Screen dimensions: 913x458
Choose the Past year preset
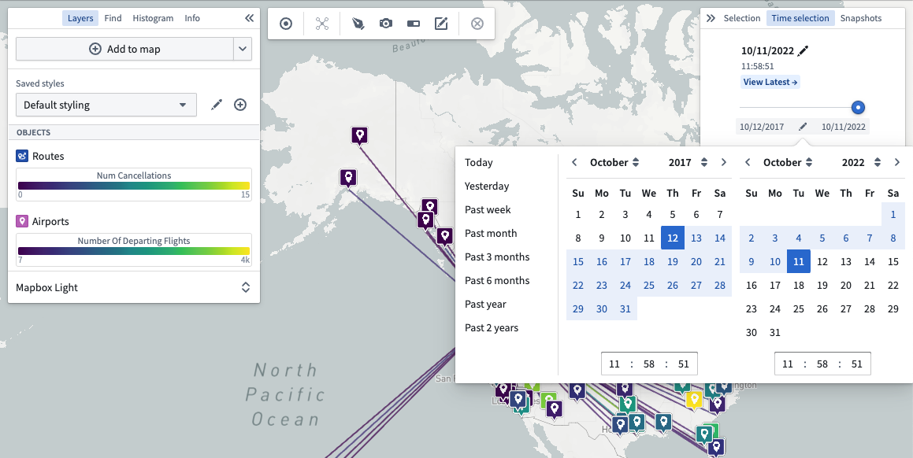click(485, 304)
